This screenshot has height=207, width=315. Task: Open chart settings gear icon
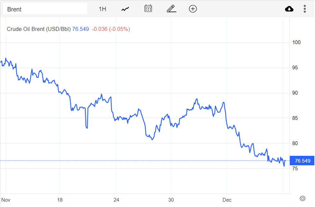click(x=302, y=198)
